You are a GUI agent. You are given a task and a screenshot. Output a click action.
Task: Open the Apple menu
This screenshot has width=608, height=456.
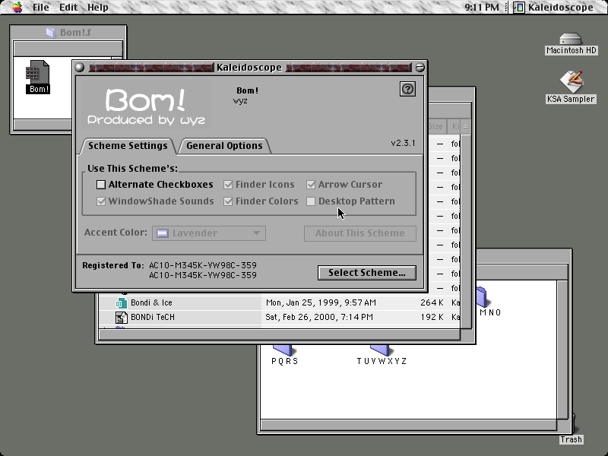17,8
